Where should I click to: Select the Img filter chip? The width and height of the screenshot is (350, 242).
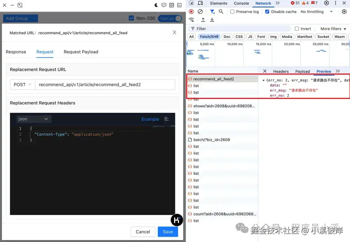273,37
